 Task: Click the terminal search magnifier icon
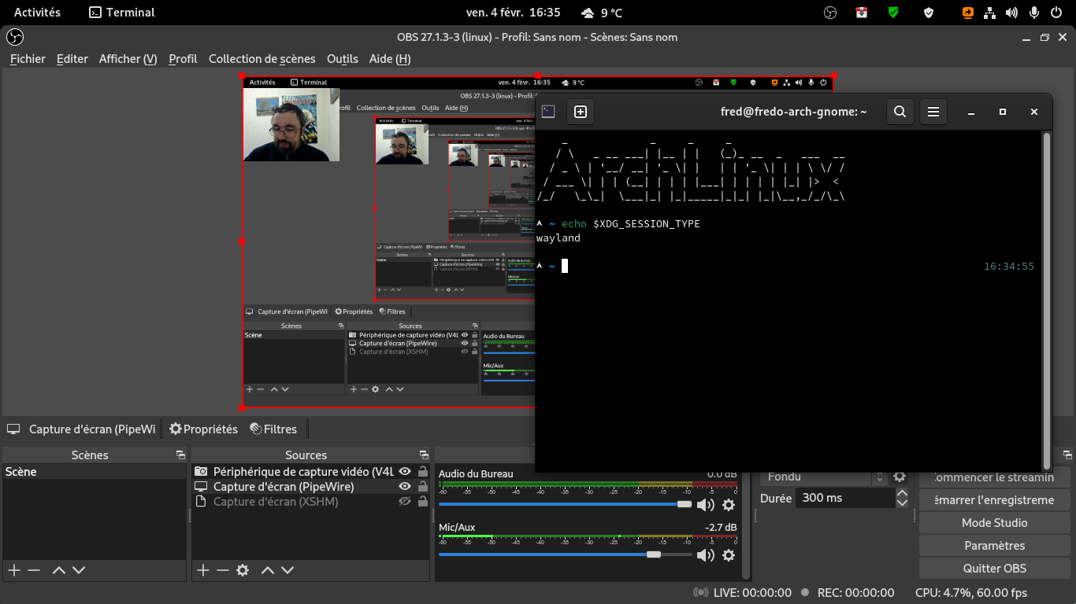pyautogui.click(x=900, y=112)
